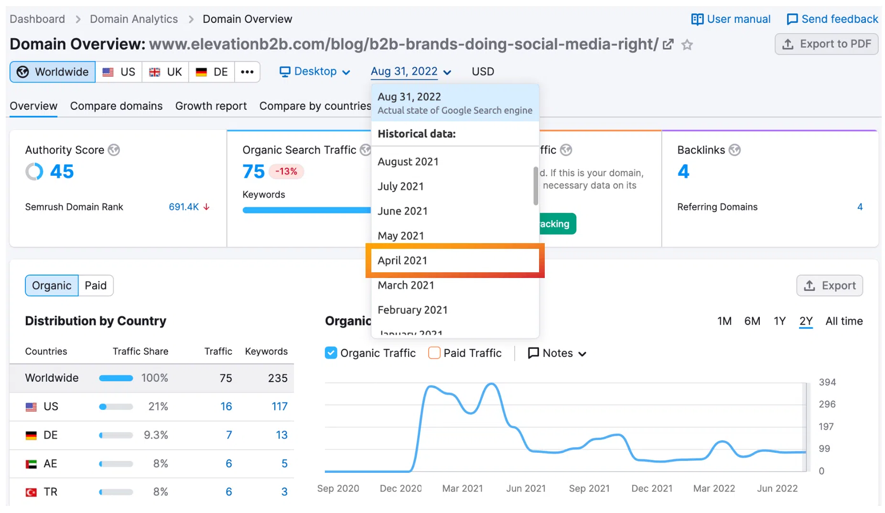Go to Dashboard breadcrumb
This screenshot has height=513, width=885.
pyautogui.click(x=37, y=19)
